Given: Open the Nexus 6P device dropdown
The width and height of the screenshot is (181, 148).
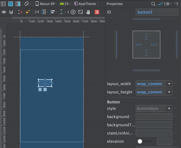Looking at the screenshot, I should [x=46, y=4].
